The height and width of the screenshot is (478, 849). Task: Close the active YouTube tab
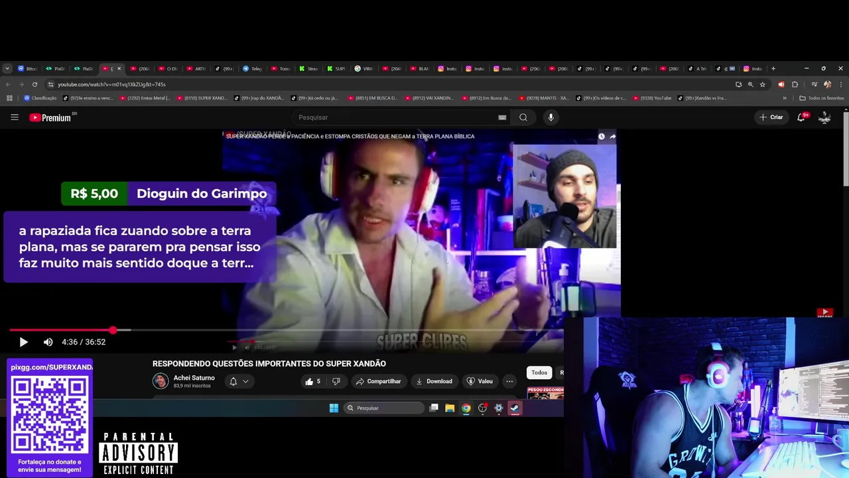coord(119,68)
